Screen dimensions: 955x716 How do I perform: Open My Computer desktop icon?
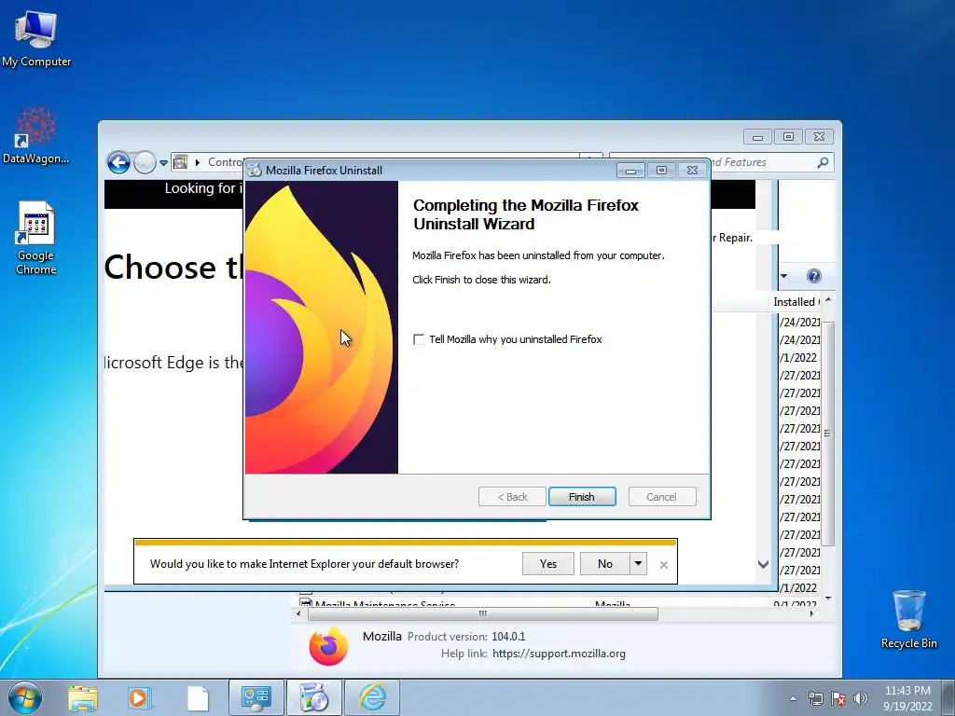click(36, 39)
